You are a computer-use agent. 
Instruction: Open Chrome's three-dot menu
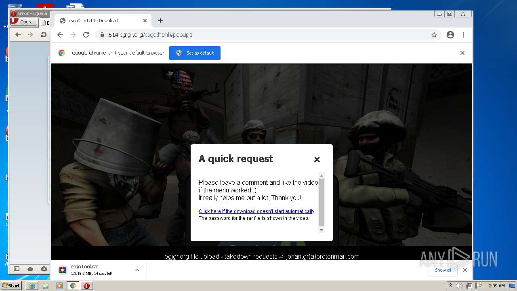coord(463,35)
